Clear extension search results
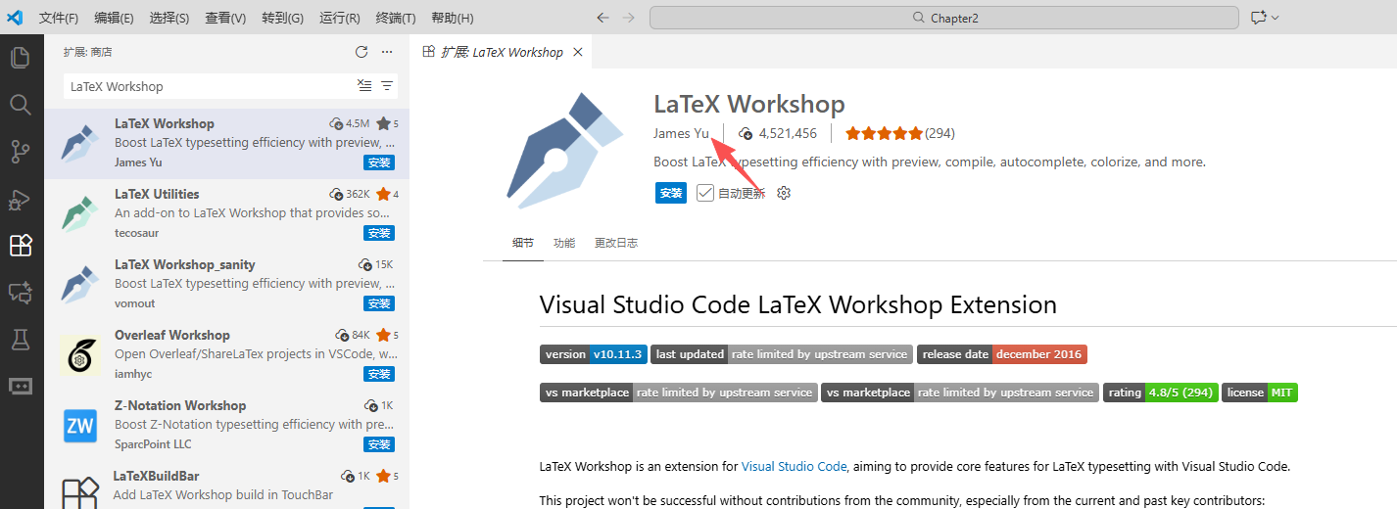This screenshot has width=1397, height=509. tap(364, 86)
